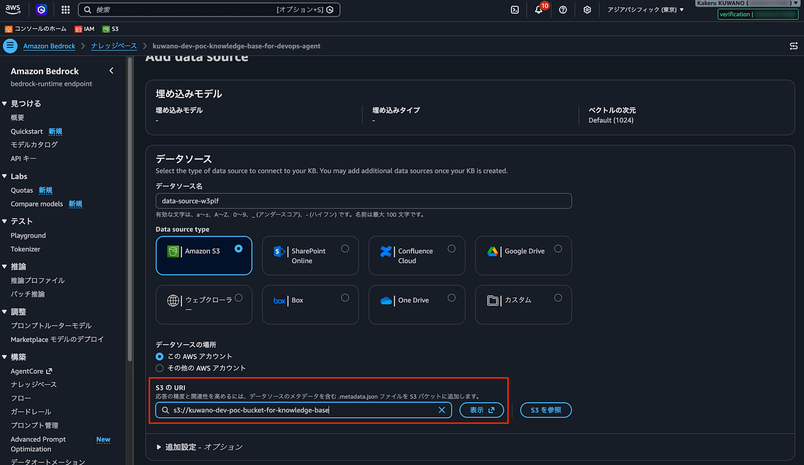Open プロンプトルーターモデル in the sidebar
The image size is (804, 465).
[51, 326]
